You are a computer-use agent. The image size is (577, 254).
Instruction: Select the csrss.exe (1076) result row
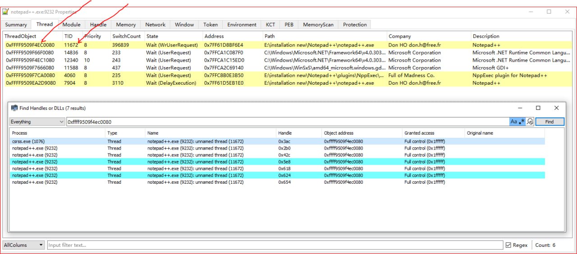click(x=277, y=141)
